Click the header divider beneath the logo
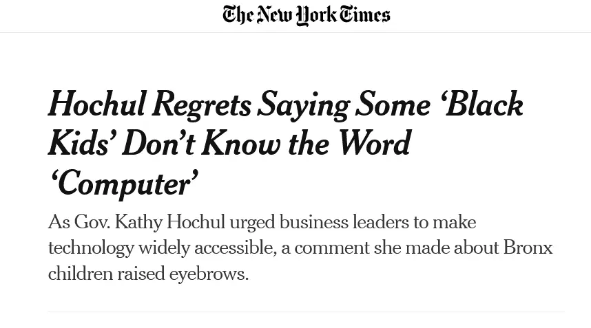 [x=295, y=33]
